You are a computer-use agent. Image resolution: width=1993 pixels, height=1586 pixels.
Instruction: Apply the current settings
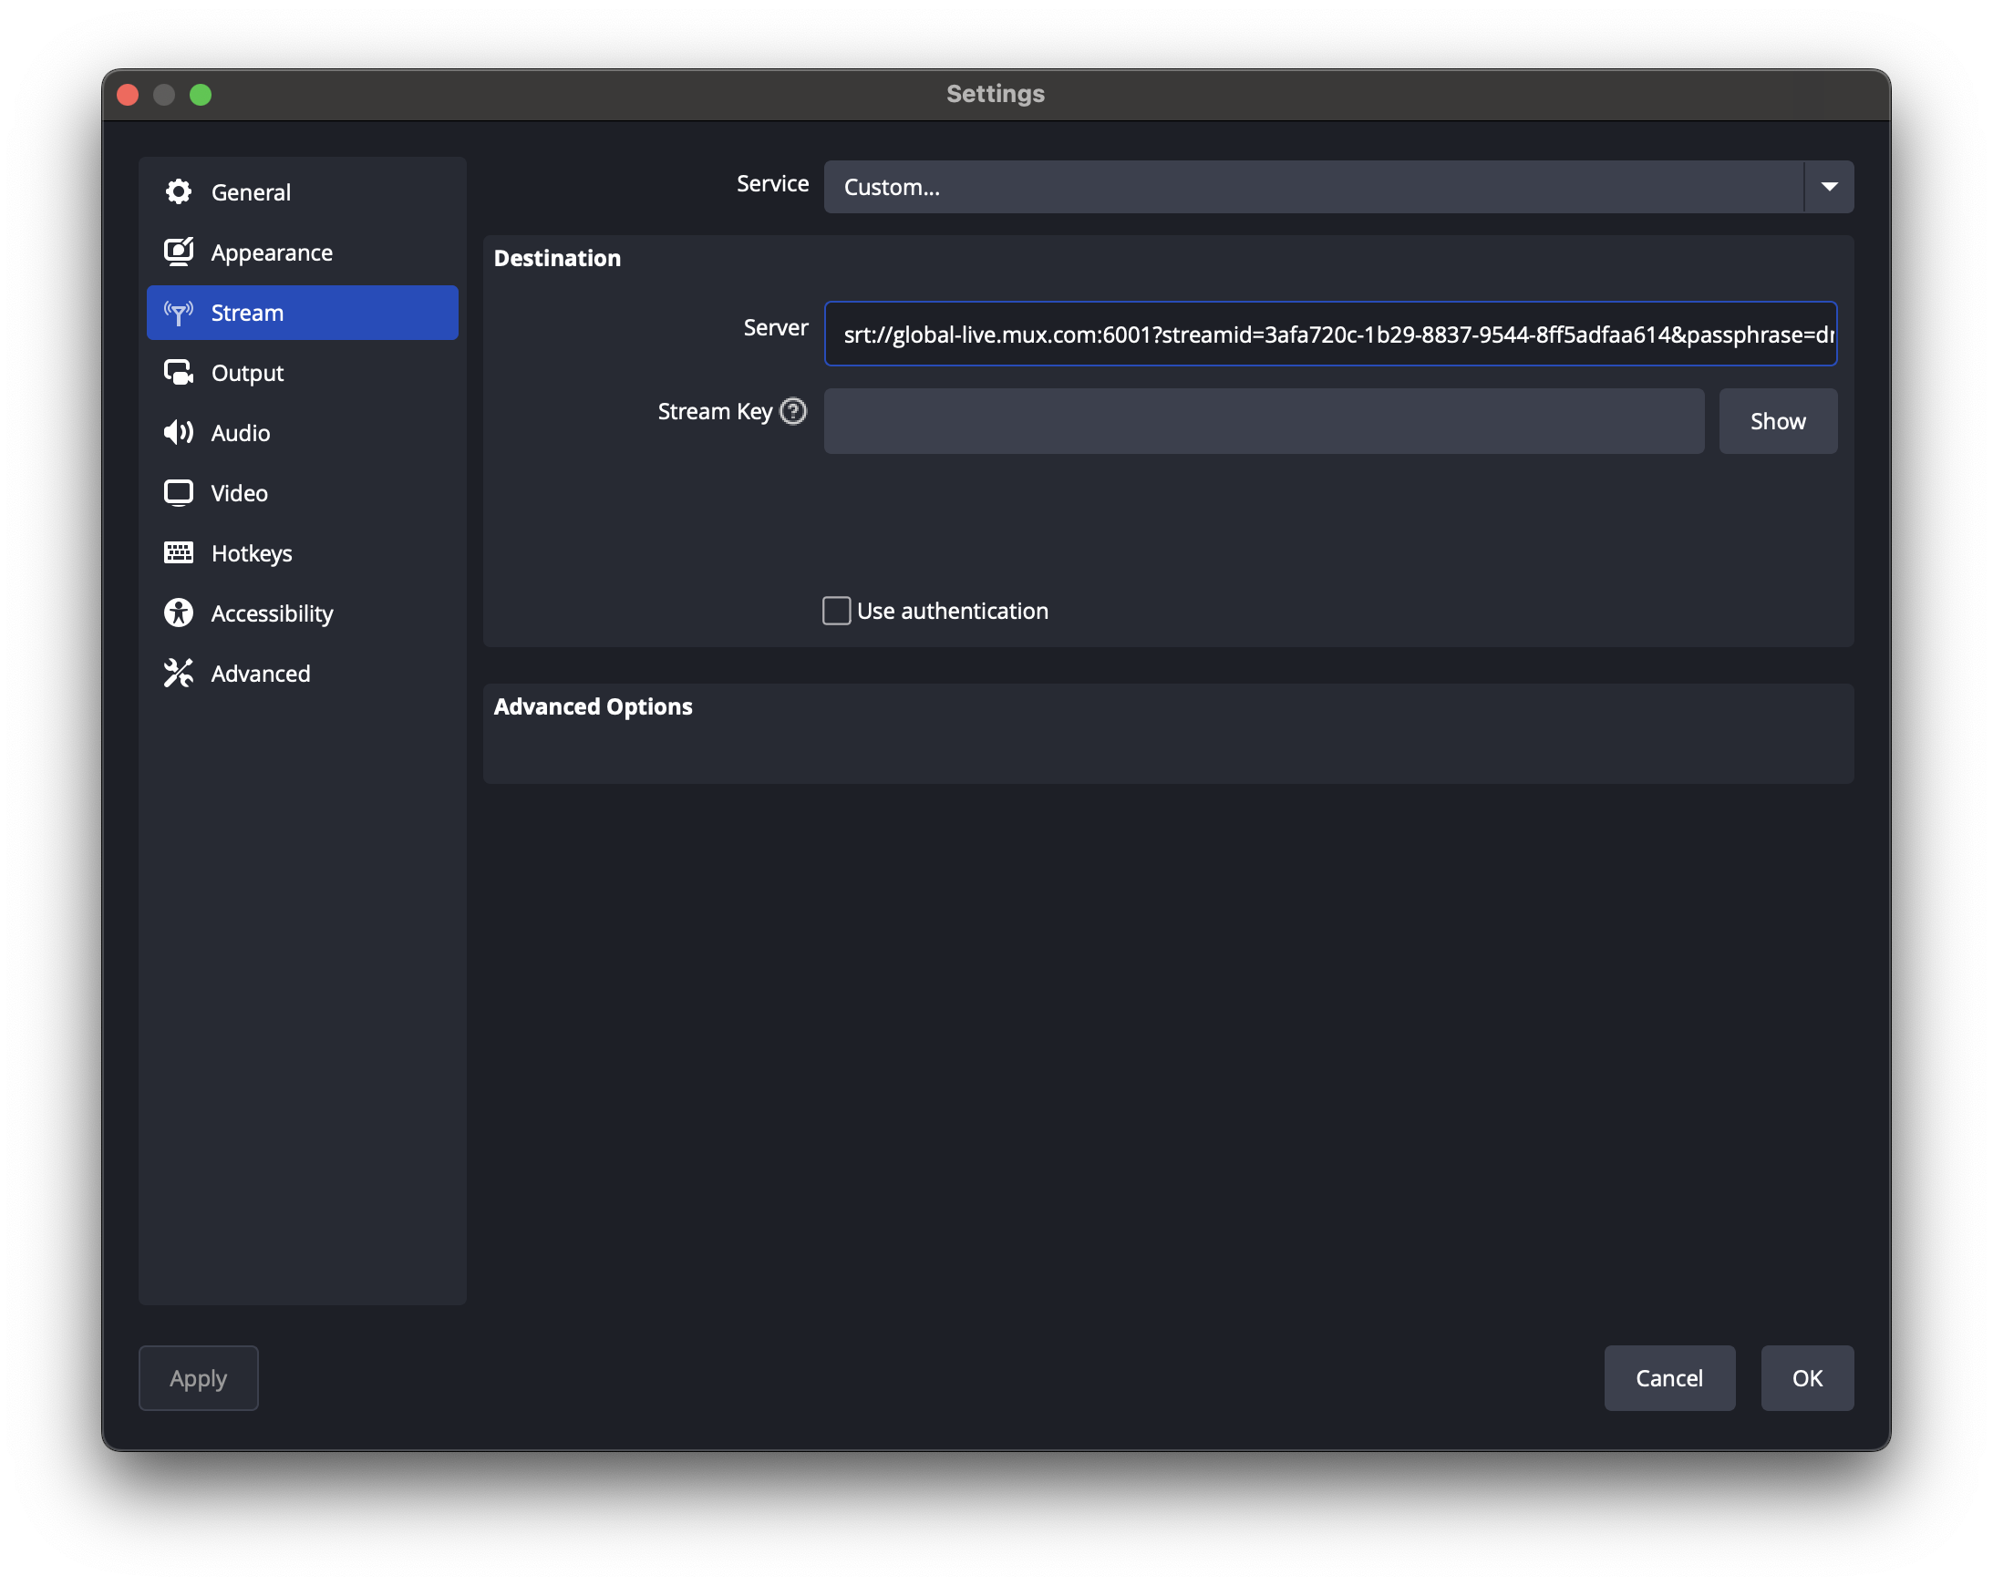tap(198, 1377)
